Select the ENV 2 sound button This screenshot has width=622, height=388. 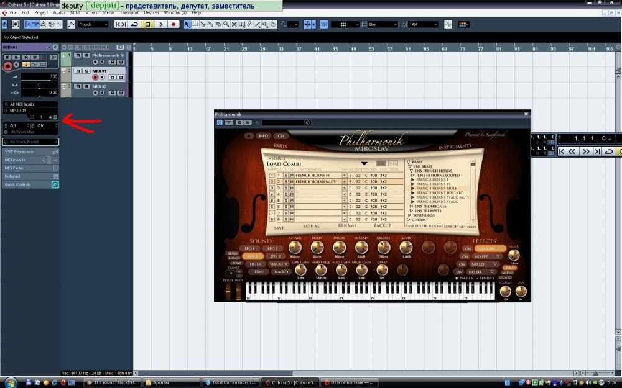coord(274,256)
